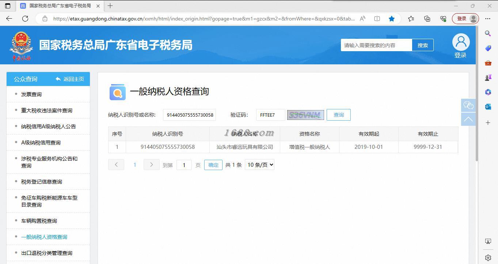Image resolution: width=498 pixels, height=264 pixels.
Task: Open the sidebar tools briefcase icon
Action: 488,63
